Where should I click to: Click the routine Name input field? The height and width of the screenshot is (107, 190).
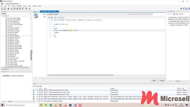coord(87,14)
